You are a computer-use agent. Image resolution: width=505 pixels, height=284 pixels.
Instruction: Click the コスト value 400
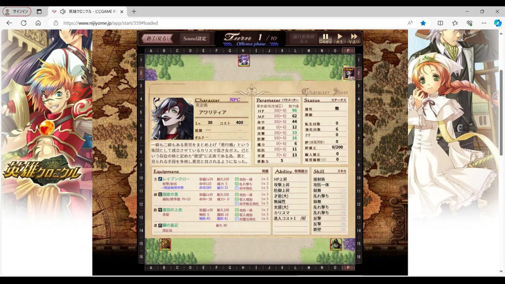click(239, 123)
